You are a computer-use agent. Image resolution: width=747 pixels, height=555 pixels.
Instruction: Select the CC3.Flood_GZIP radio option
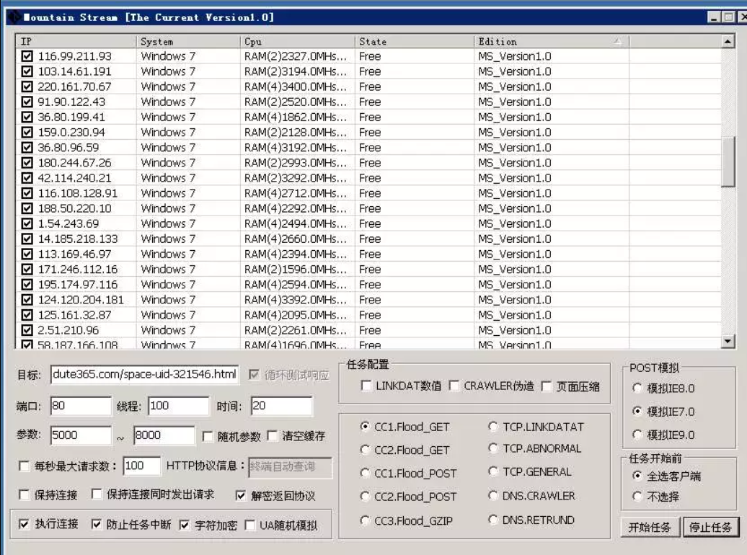[365, 520]
